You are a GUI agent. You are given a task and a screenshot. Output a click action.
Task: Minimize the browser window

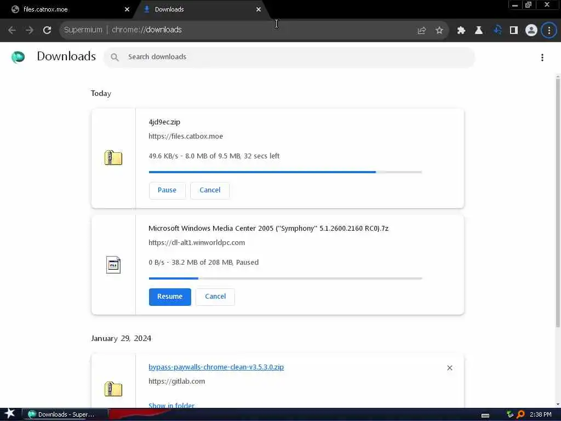coord(515,5)
